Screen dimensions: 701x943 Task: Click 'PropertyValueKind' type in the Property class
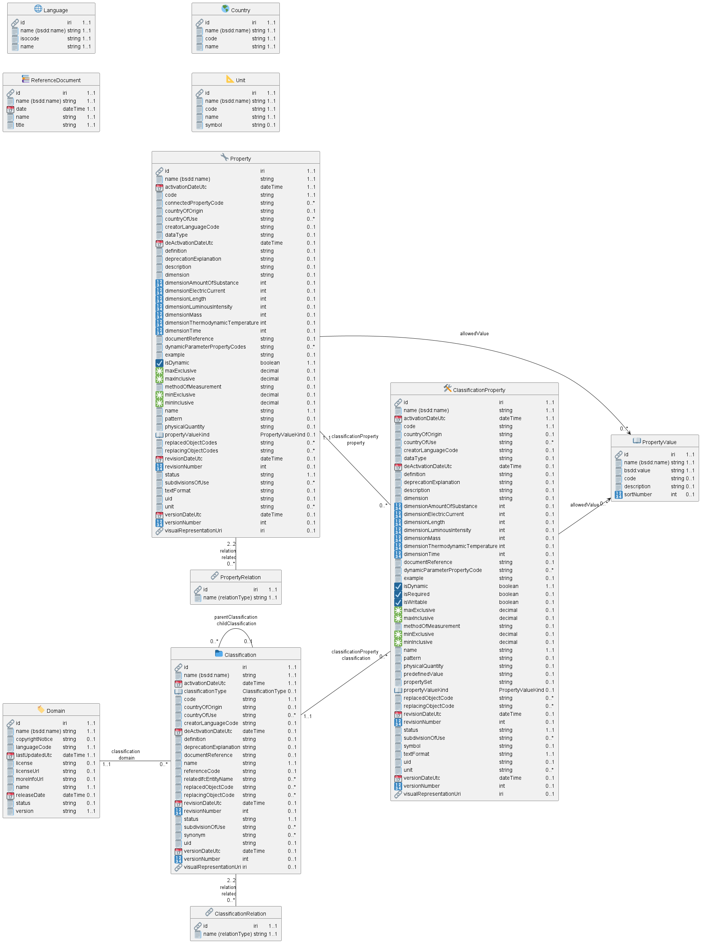282,435
